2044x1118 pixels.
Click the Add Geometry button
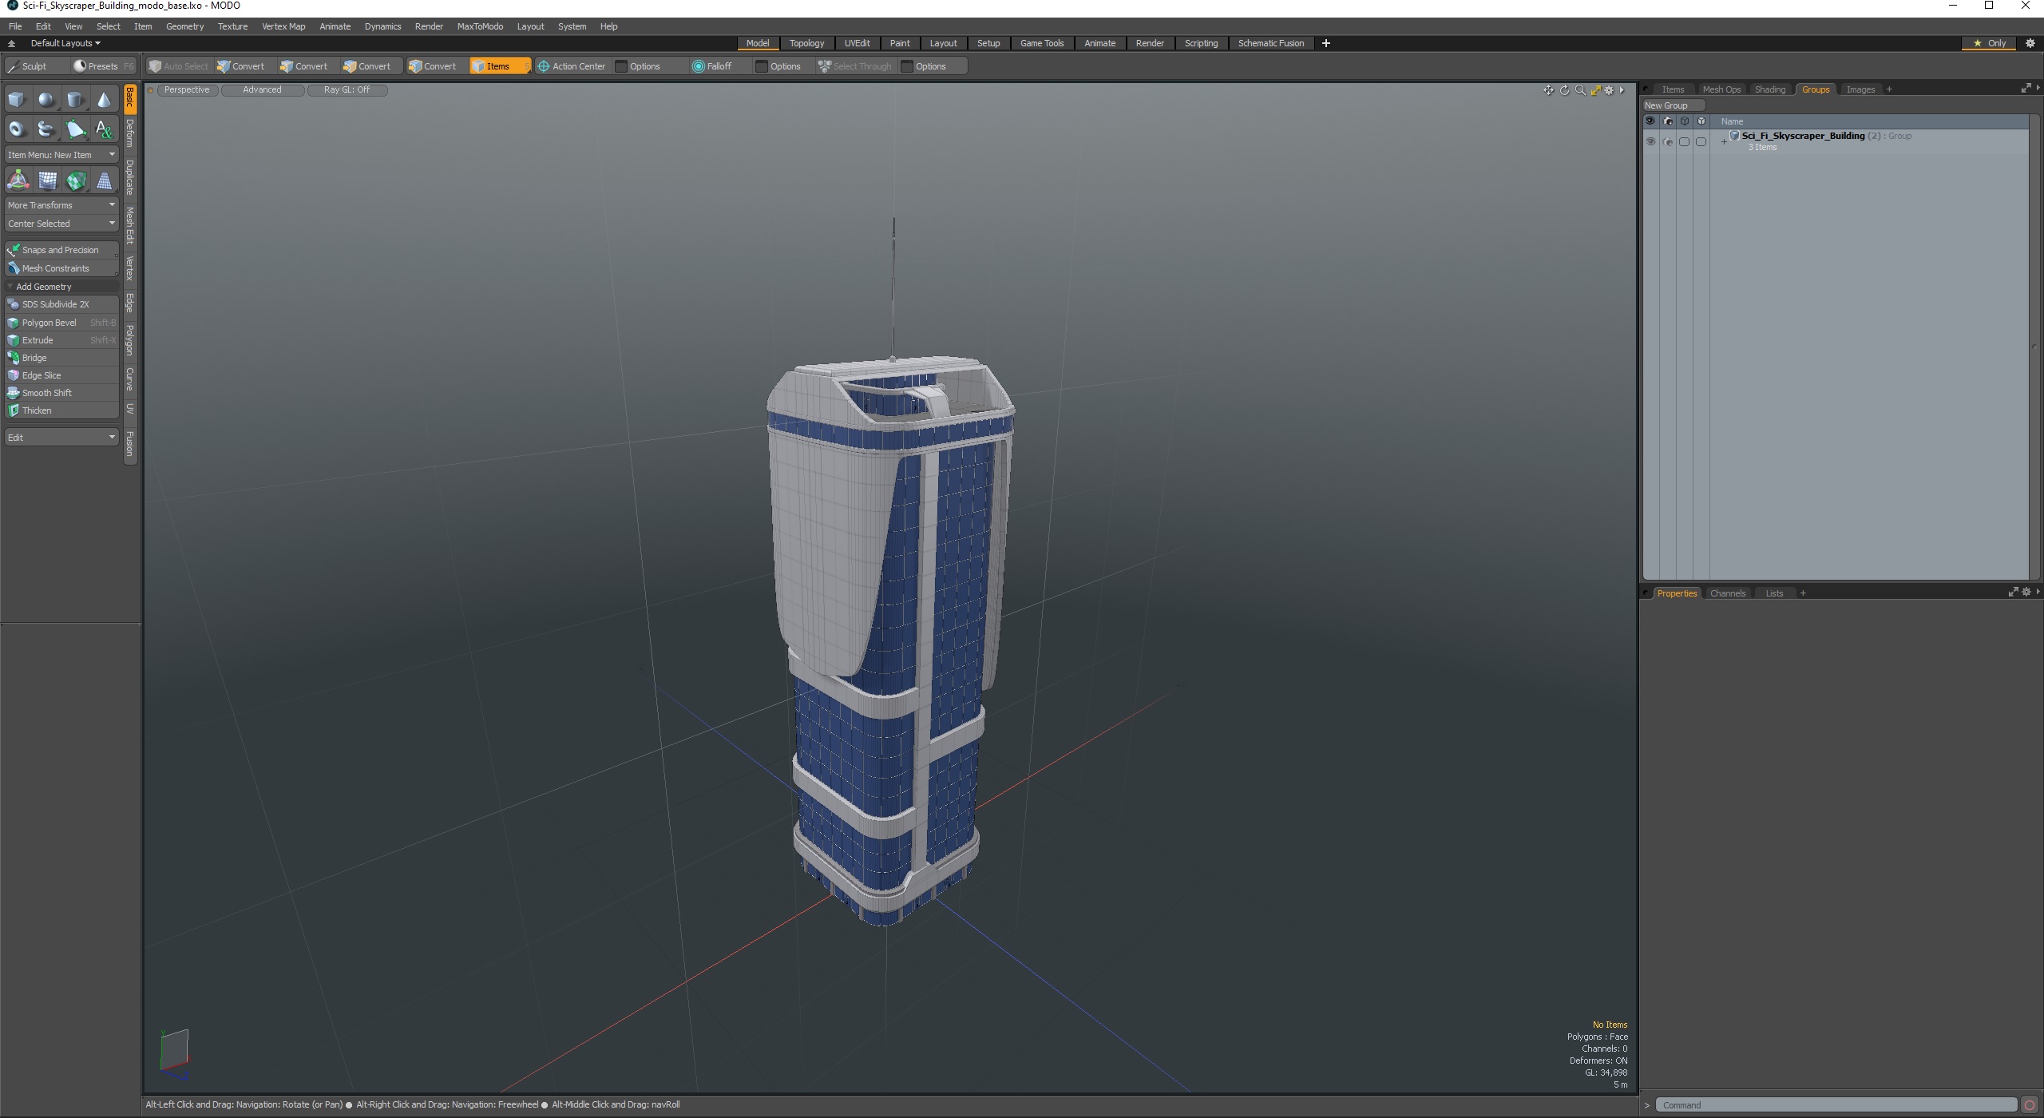tap(44, 287)
